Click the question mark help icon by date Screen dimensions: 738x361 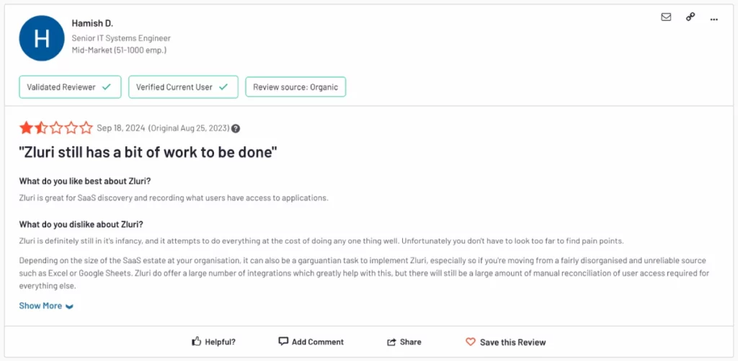pos(236,128)
